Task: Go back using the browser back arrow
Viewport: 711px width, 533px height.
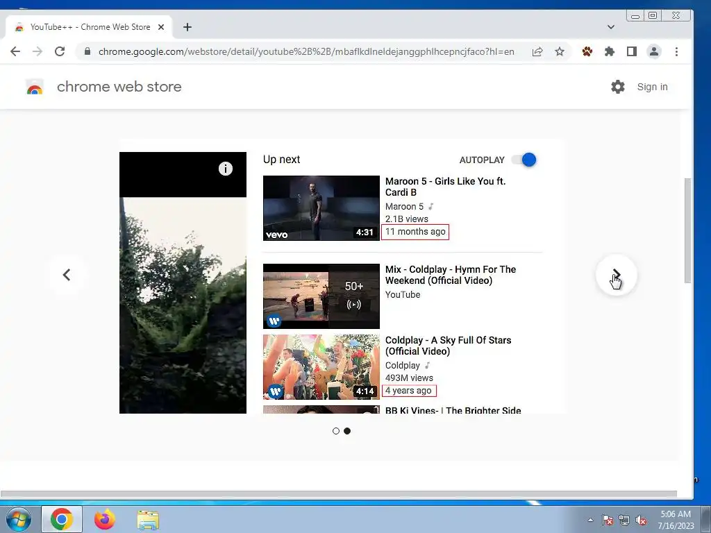Action: coord(15,51)
